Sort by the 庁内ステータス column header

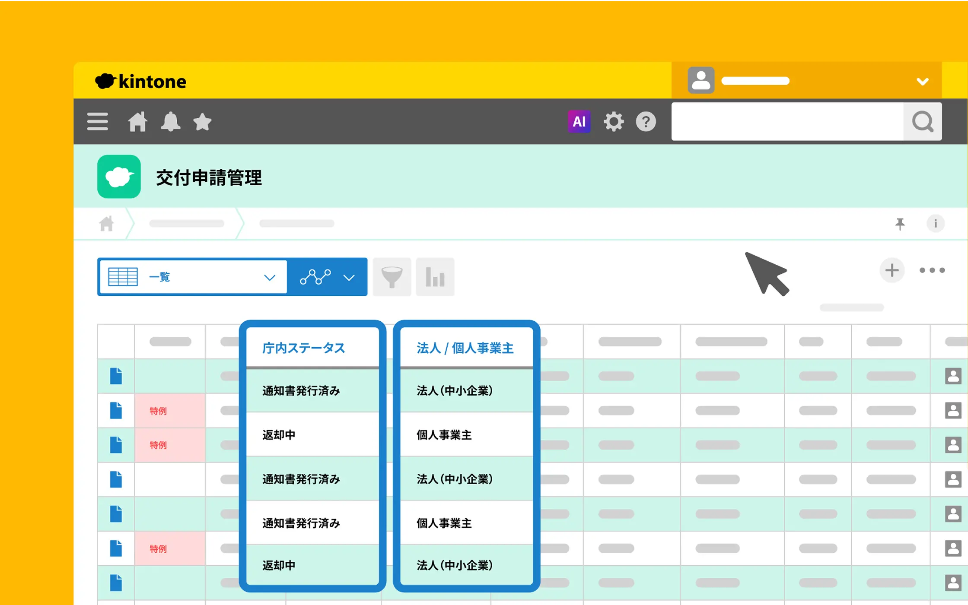point(303,348)
